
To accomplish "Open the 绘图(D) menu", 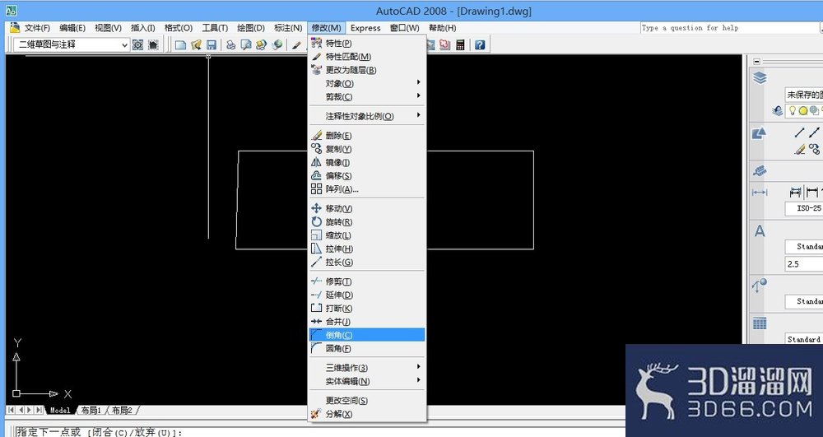I will (x=251, y=28).
